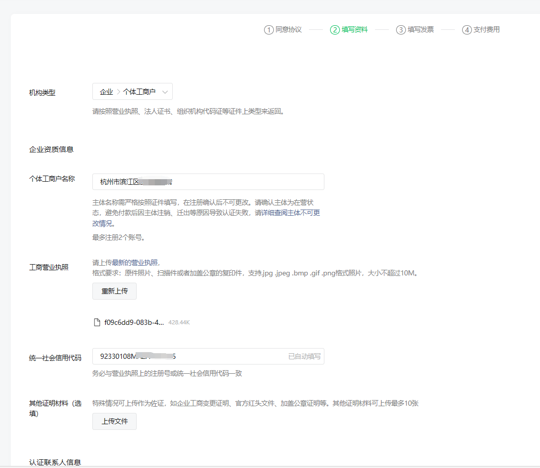The height and width of the screenshot is (468, 540).
Task: Click the 上传文件 button
Action: point(114,421)
